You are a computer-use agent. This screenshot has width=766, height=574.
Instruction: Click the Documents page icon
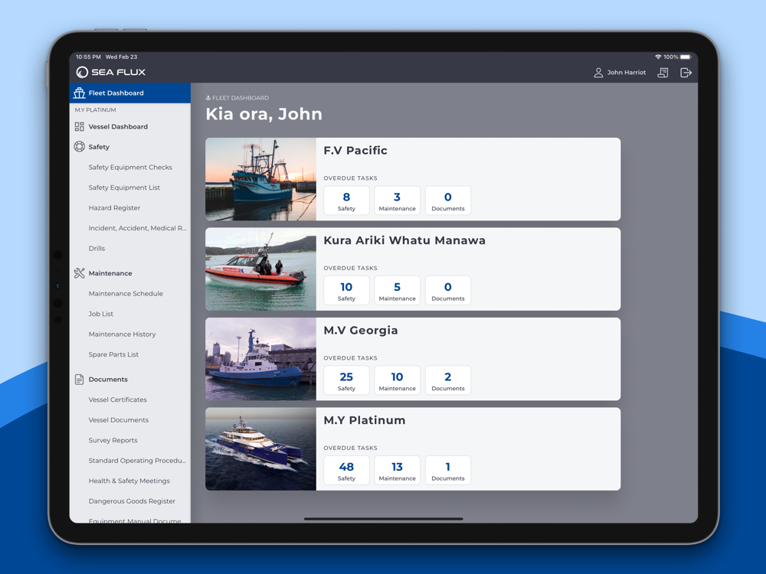point(79,380)
